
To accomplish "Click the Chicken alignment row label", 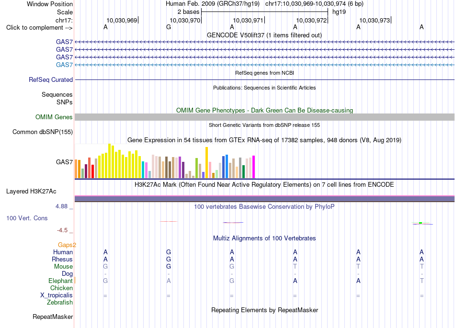I will [61, 288].
